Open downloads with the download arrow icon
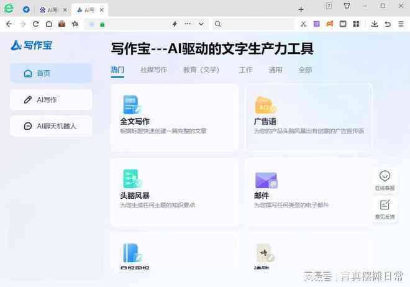 tap(374, 24)
